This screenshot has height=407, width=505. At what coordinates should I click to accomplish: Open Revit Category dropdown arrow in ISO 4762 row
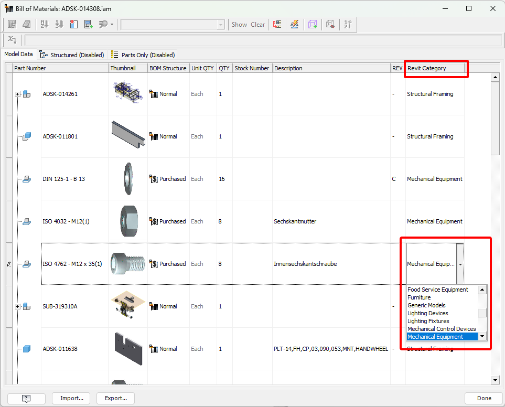point(460,264)
